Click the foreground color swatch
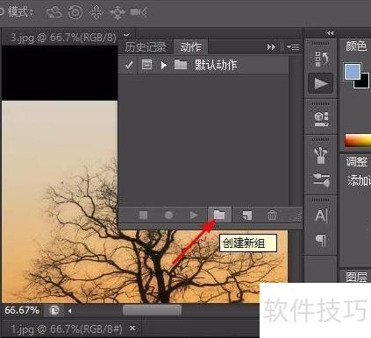This screenshot has width=371, height=338. coord(353,71)
